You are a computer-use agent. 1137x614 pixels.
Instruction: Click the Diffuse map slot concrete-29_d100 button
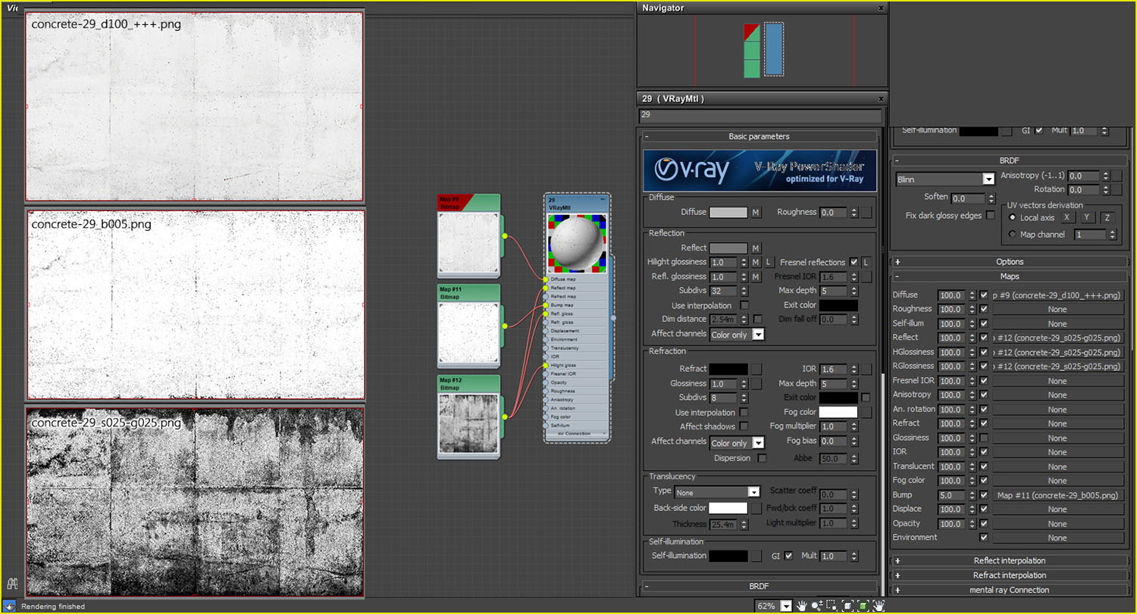pyautogui.click(x=1057, y=295)
